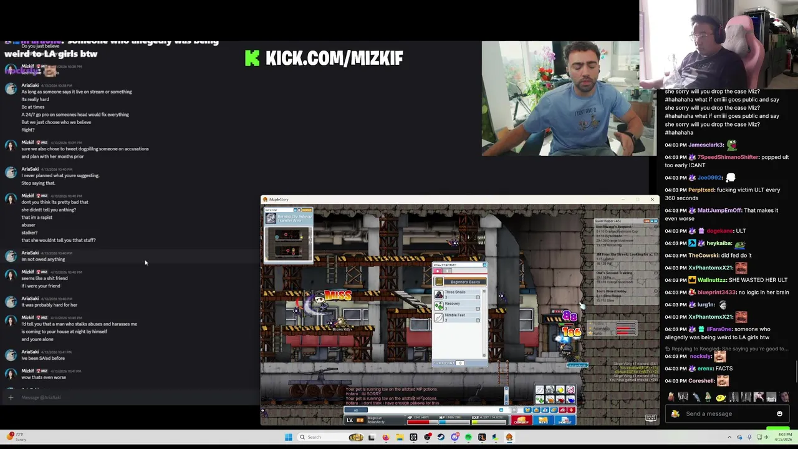Open the All chat target dropdown
The image size is (798, 449).
point(356,410)
